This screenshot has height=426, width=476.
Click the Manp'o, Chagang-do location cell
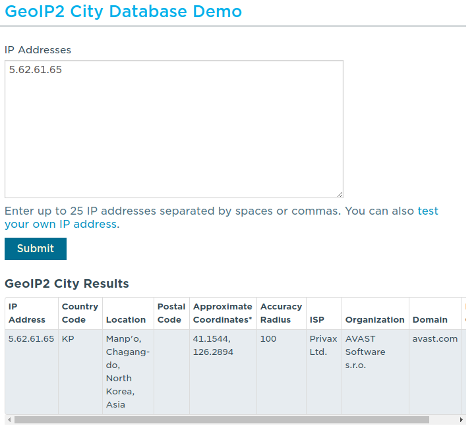click(x=128, y=372)
